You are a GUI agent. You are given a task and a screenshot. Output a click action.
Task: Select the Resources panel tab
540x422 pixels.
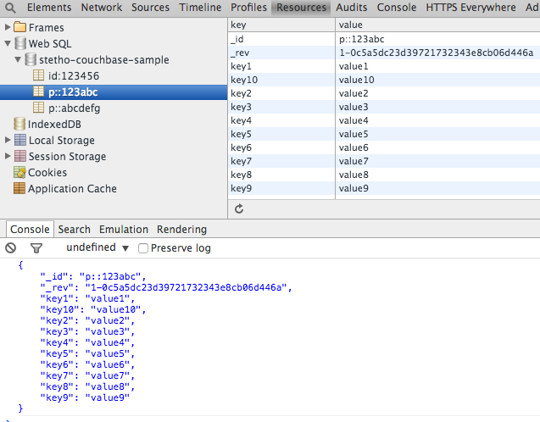(301, 8)
